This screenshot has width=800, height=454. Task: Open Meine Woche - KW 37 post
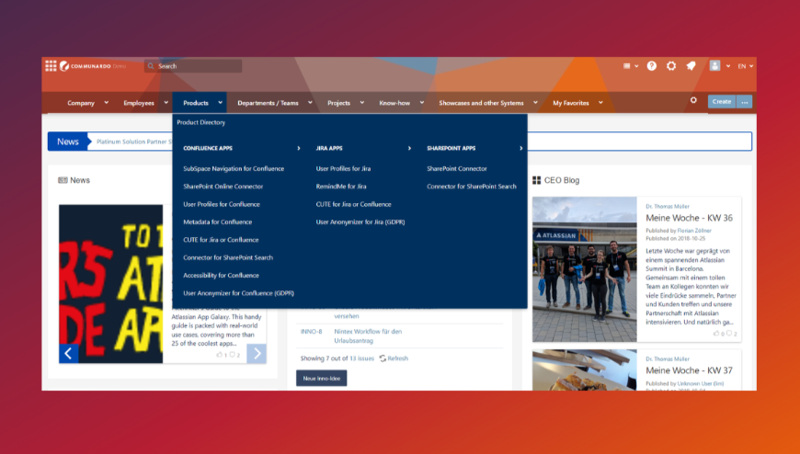pos(689,370)
